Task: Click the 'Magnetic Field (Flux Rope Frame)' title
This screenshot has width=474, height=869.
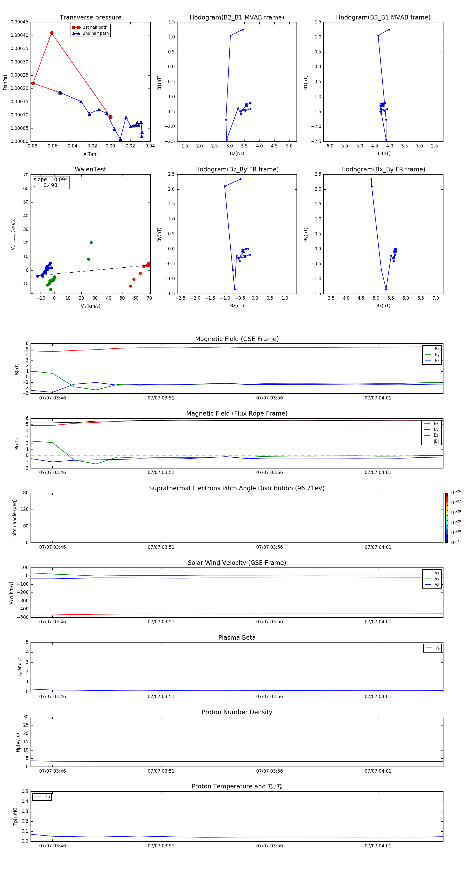Action: [237, 414]
